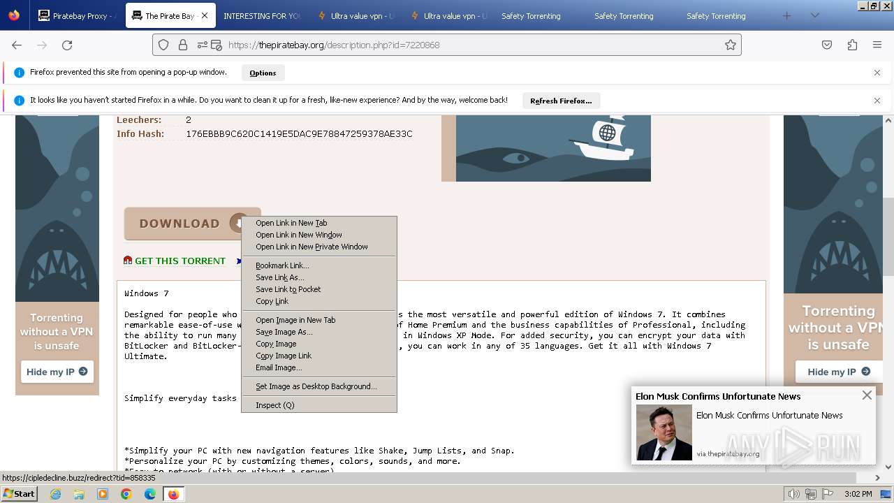
Task: Switch to the last Safety Torrenting tab
Action: tap(716, 15)
